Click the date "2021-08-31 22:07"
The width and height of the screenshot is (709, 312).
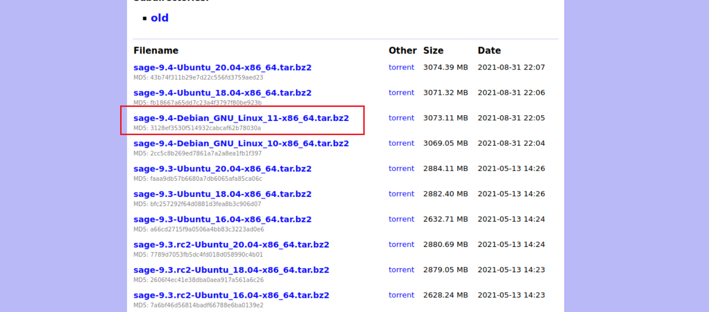tap(512, 67)
